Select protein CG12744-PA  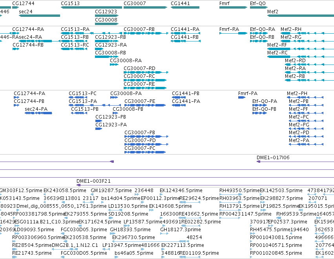click(x=29, y=94)
